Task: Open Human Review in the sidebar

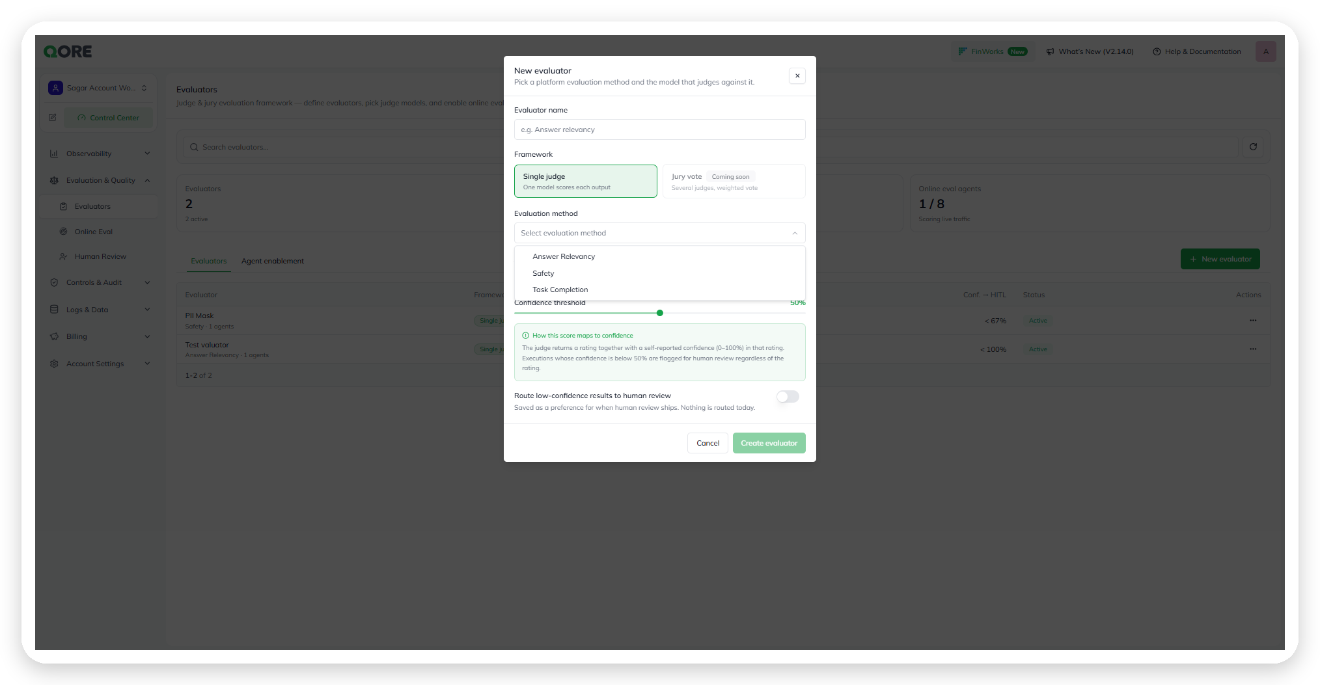Action: 99,256
